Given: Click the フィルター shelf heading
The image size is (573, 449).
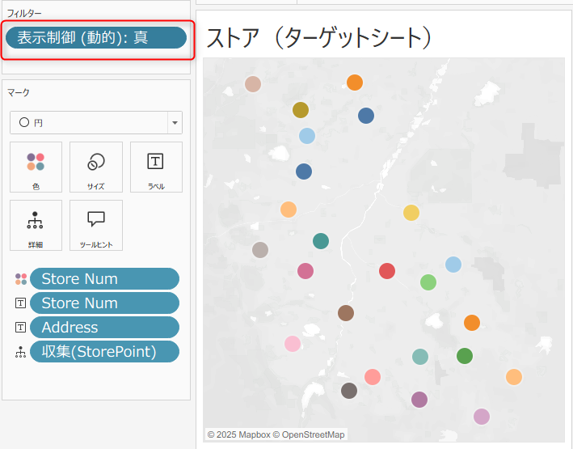Looking at the screenshot, I should [24, 14].
